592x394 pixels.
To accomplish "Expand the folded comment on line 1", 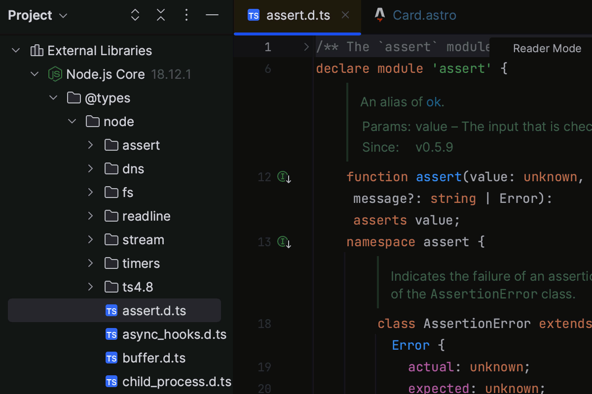I will (306, 46).
